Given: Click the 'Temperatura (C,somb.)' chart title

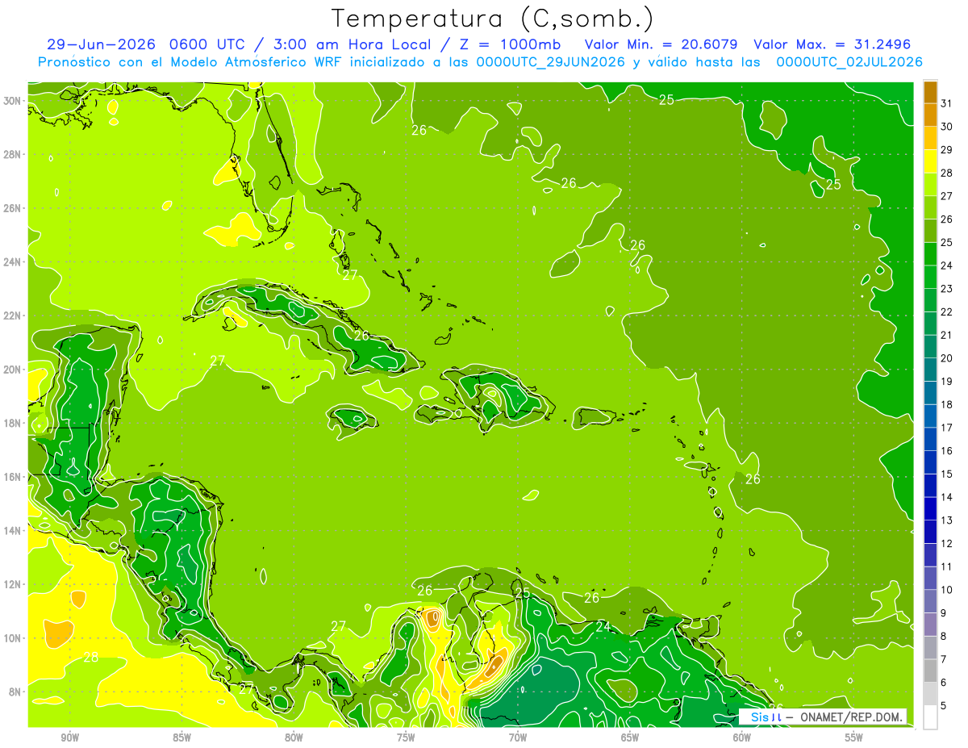Looking at the screenshot, I should tap(492, 19).
